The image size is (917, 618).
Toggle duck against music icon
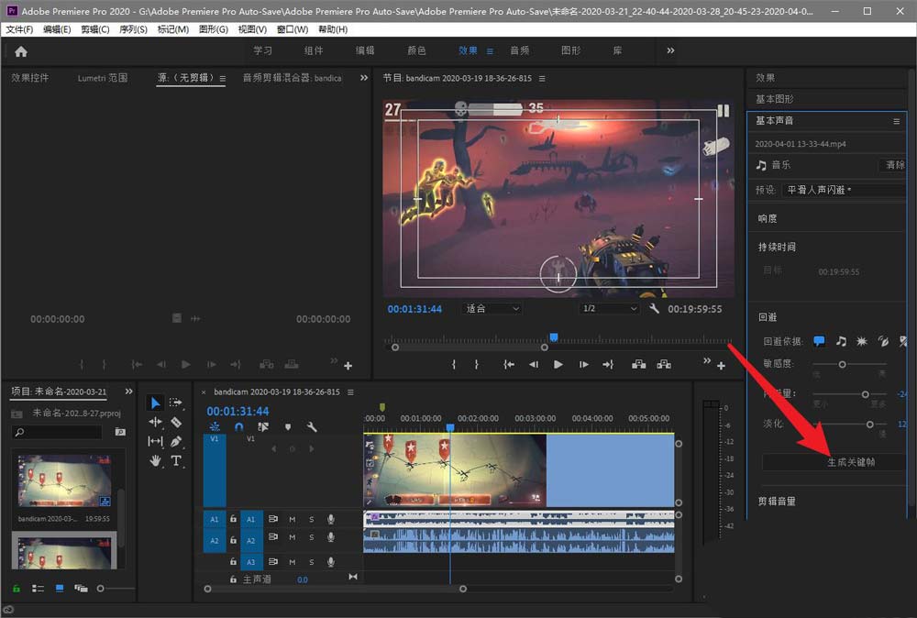click(x=841, y=341)
